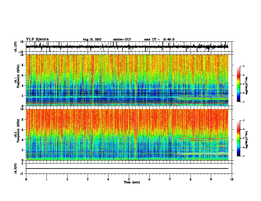Click the final "10" time axis tick label
This screenshot has height=201, width=261.
click(232, 179)
